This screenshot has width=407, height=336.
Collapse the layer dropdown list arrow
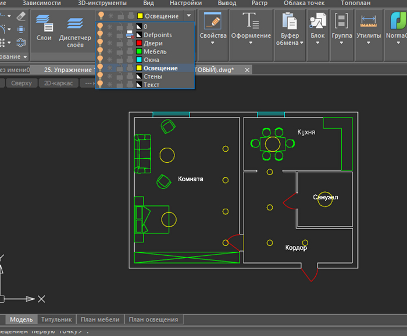click(x=188, y=16)
